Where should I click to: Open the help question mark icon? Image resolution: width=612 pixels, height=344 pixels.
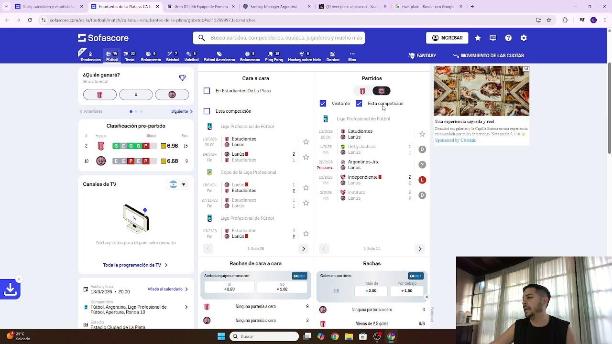[508, 38]
